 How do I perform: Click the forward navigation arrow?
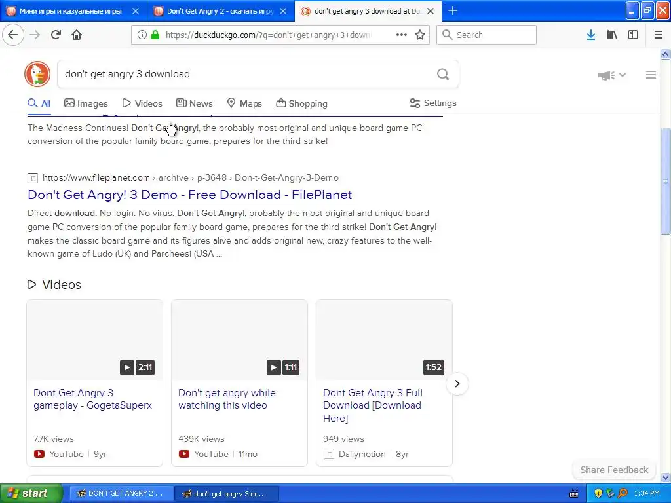(x=35, y=35)
